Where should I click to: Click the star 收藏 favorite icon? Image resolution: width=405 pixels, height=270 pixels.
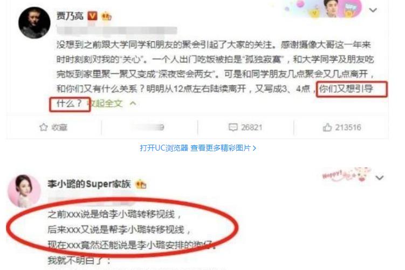43,127
